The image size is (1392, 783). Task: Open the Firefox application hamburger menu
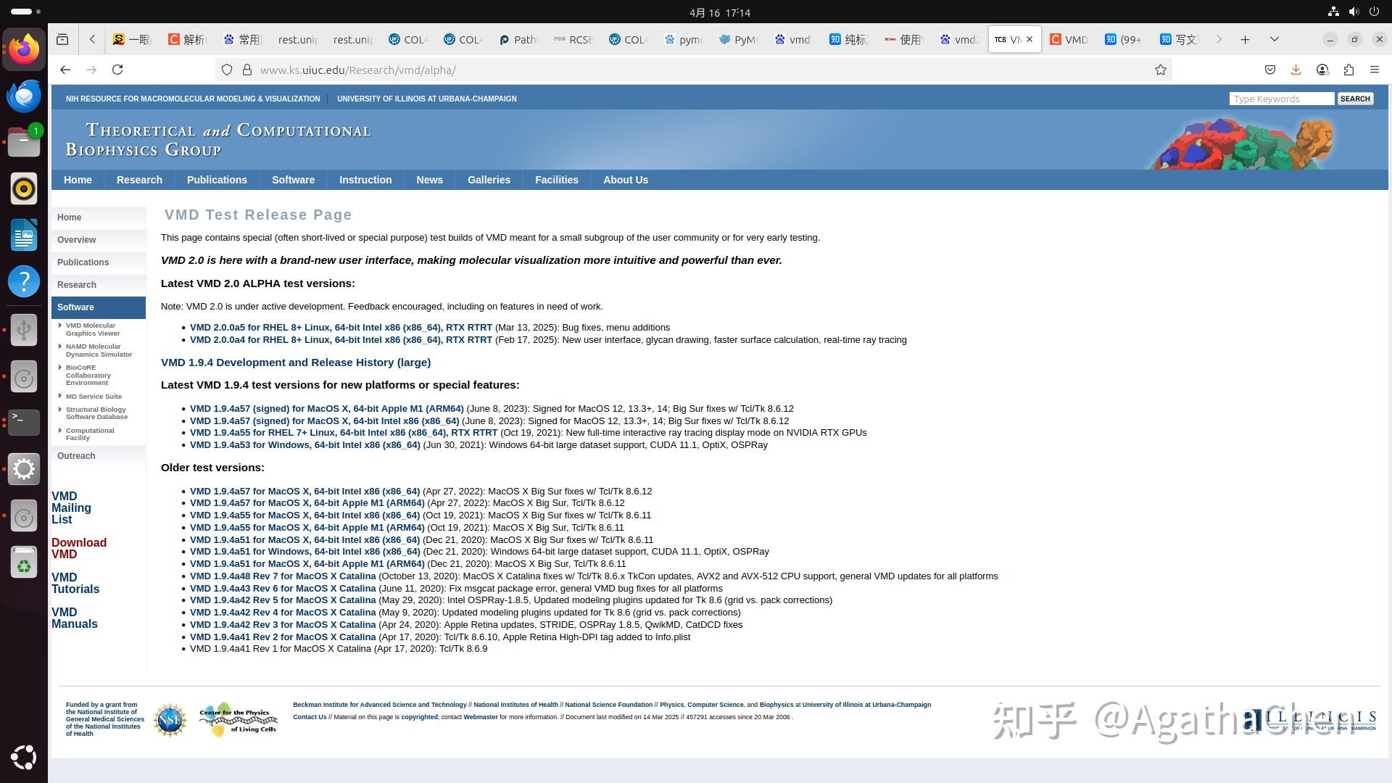pyautogui.click(x=1375, y=70)
